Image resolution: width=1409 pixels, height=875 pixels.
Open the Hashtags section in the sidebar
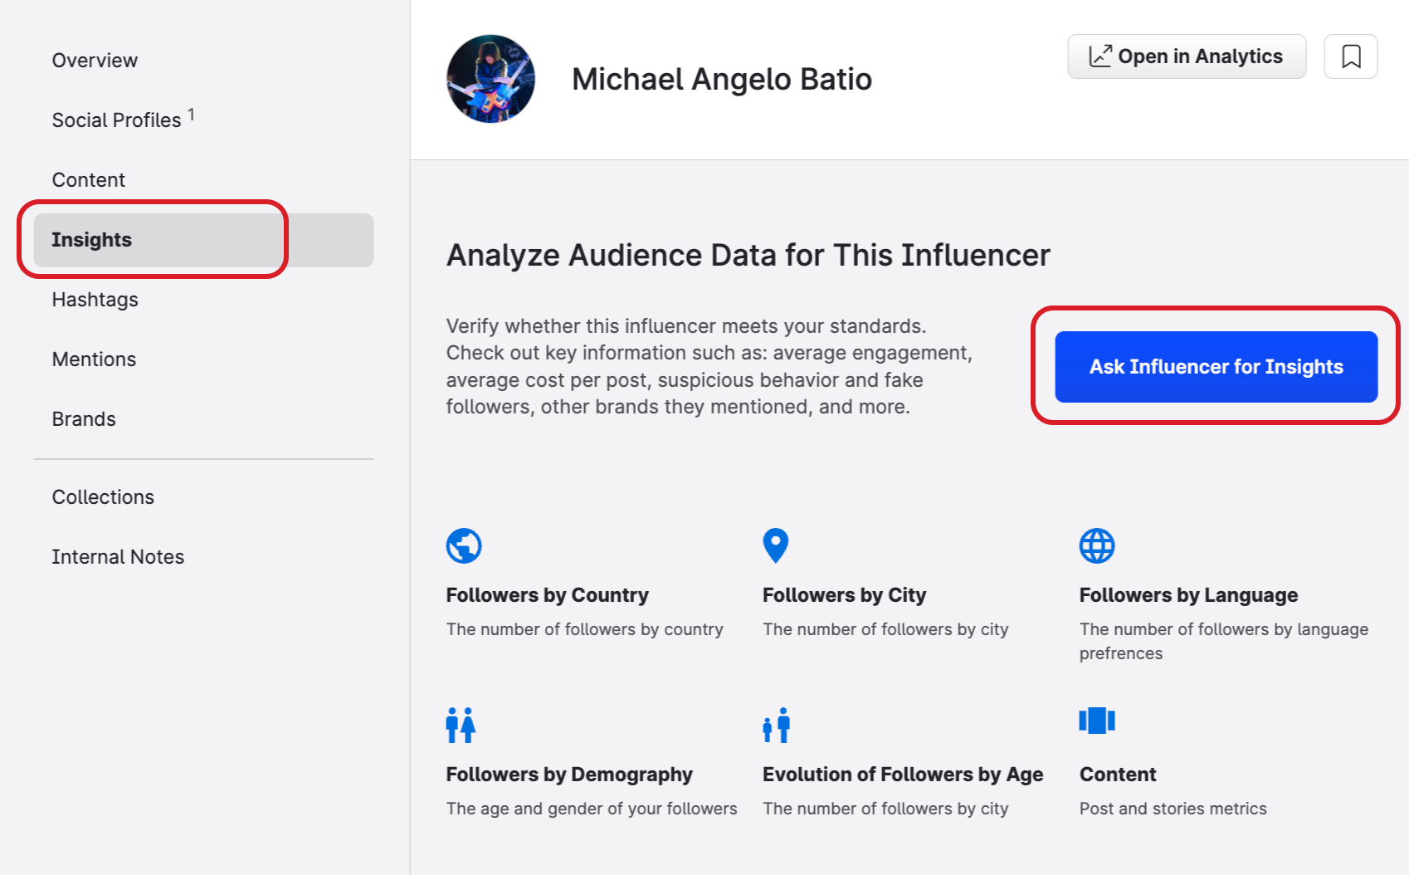[95, 300]
